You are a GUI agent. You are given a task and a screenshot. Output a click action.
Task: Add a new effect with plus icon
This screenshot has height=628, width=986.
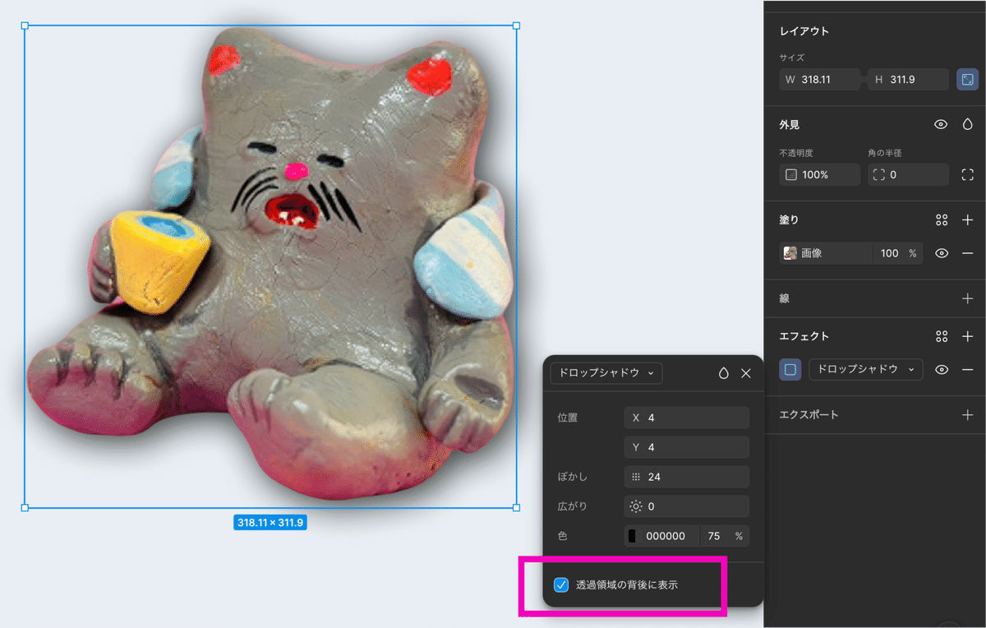tap(967, 336)
